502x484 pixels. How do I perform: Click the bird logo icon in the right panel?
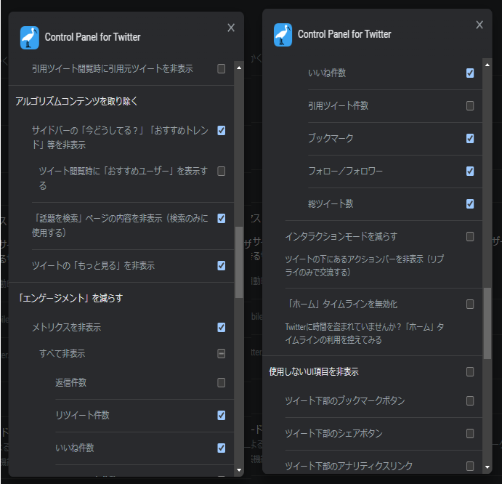(x=283, y=35)
